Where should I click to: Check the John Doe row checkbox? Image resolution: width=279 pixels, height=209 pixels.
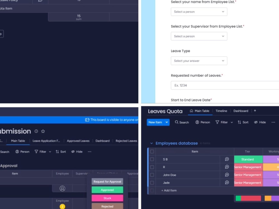(x=152, y=175)
